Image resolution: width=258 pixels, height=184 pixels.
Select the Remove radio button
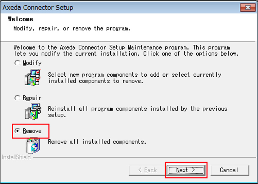pos(17,131)
